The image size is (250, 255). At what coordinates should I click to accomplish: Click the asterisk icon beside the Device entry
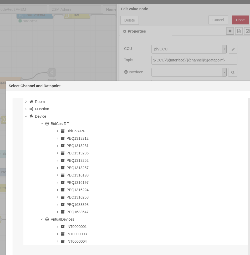point(31,116)
